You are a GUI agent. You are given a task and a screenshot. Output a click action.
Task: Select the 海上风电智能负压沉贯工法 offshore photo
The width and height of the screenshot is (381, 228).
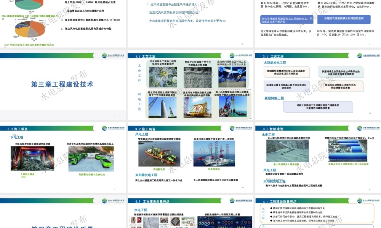[x=233, y=107]
